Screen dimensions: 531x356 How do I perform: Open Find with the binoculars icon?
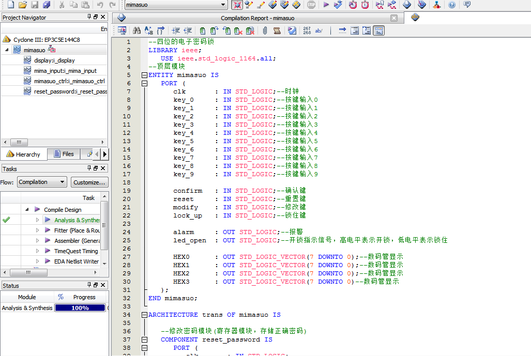point(136,30)
